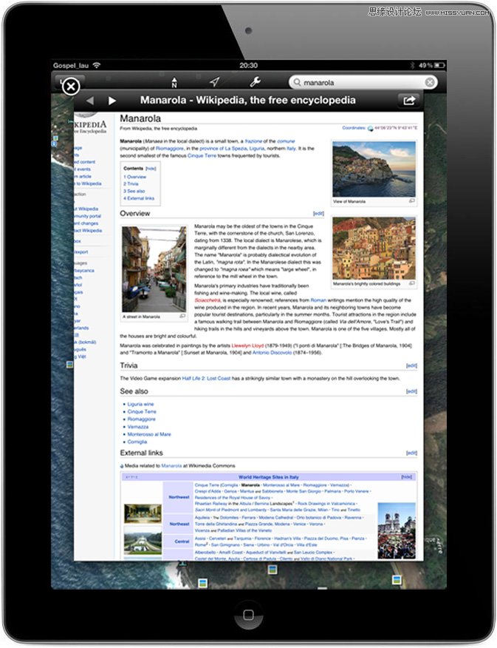Image resolution: width=497 pixels, height=648 pixels.
Task: Tap the my-location arrow icon
Action: pos(214,82)
